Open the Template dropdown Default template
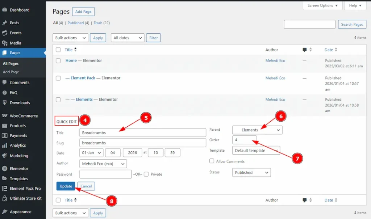The width and height of the screenshot is (371, 219). [x=256, y=151]
